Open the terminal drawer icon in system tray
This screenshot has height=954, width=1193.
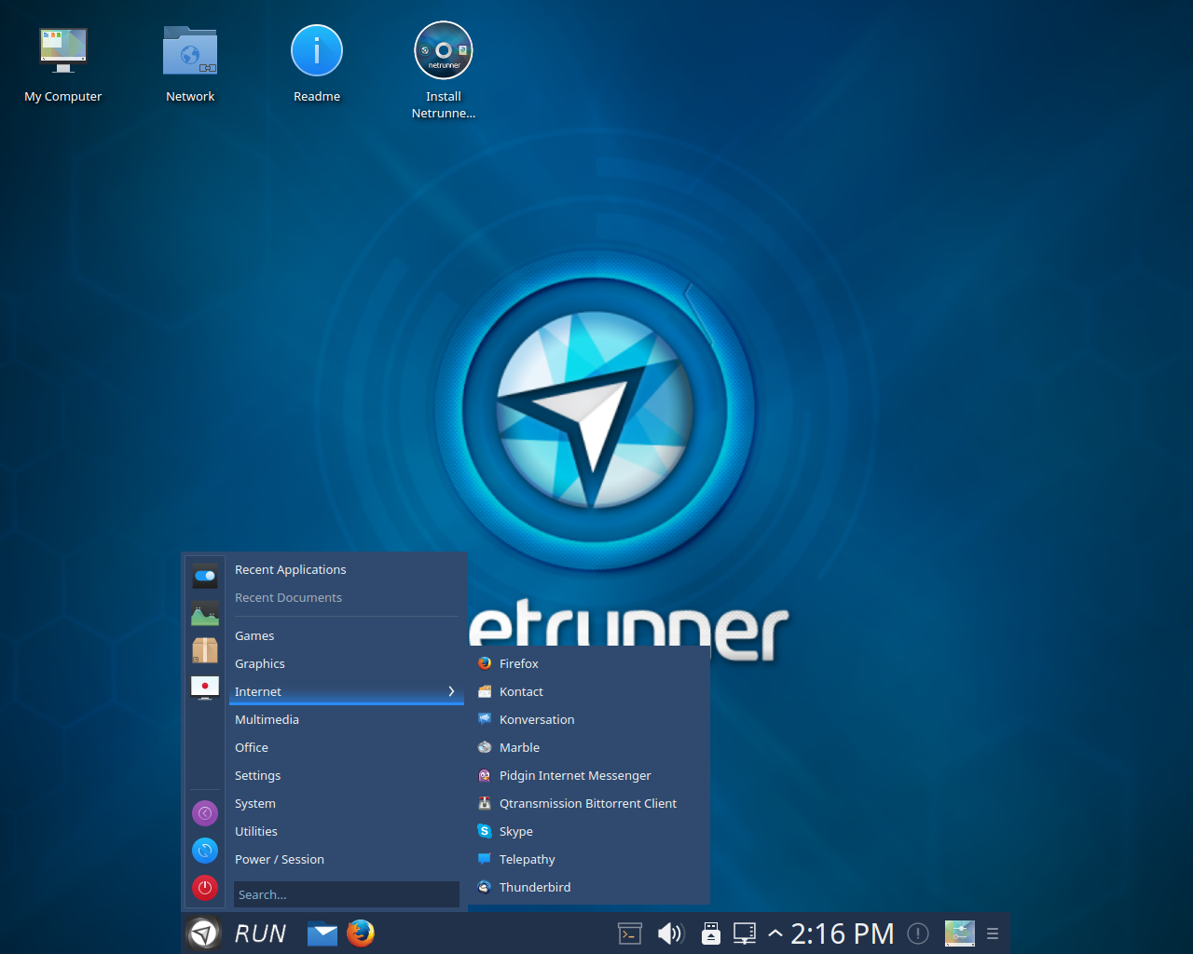pyautogui.click(x=630, y=934)
